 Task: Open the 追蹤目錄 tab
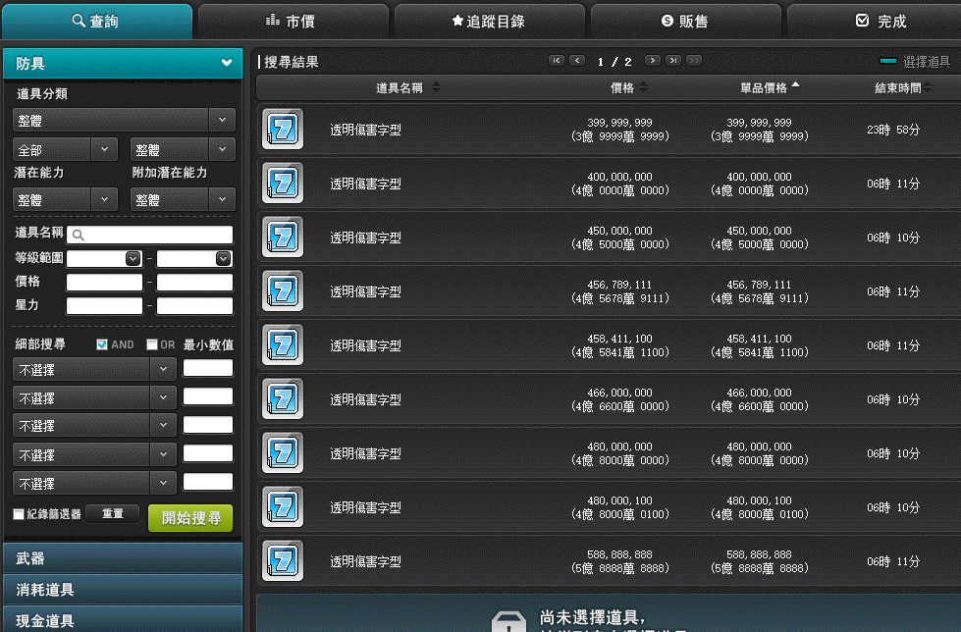click(x=489, y=22)
